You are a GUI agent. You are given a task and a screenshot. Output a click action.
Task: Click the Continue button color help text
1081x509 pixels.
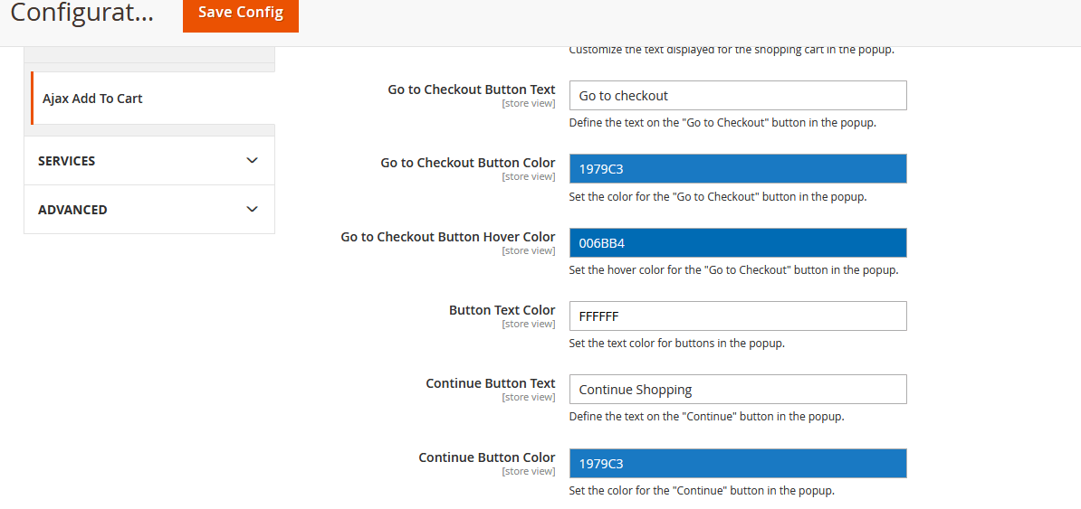[701, 491]
